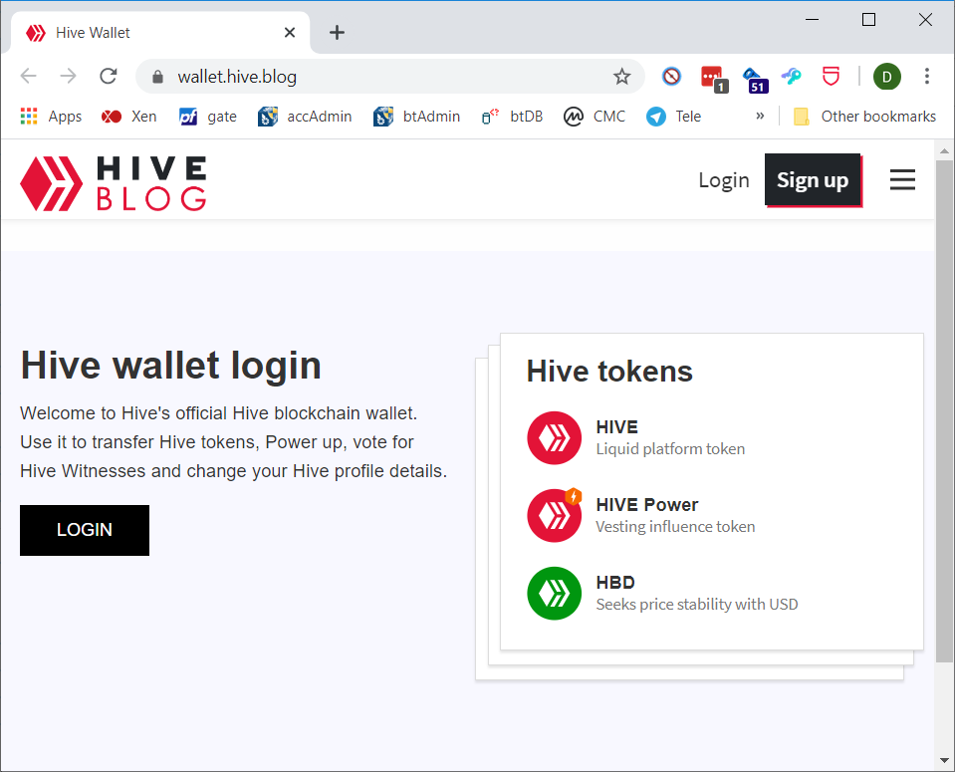Image resolution: width=955 pixels, height=772 pixels.
Task: Open the Tele bookmark
Action: click(673, 117)
